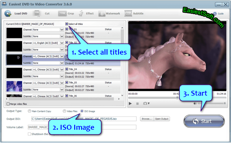Click the Title_05 label text

[x=73, y=83]
